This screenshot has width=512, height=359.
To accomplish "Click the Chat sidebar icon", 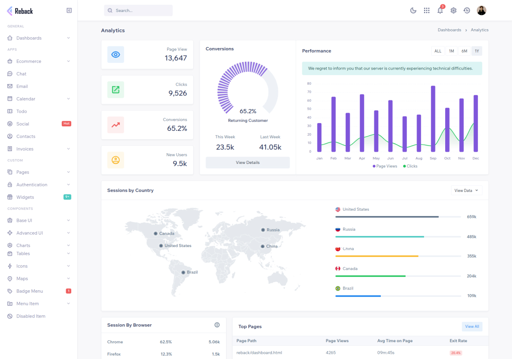I will tap(10, 74).
